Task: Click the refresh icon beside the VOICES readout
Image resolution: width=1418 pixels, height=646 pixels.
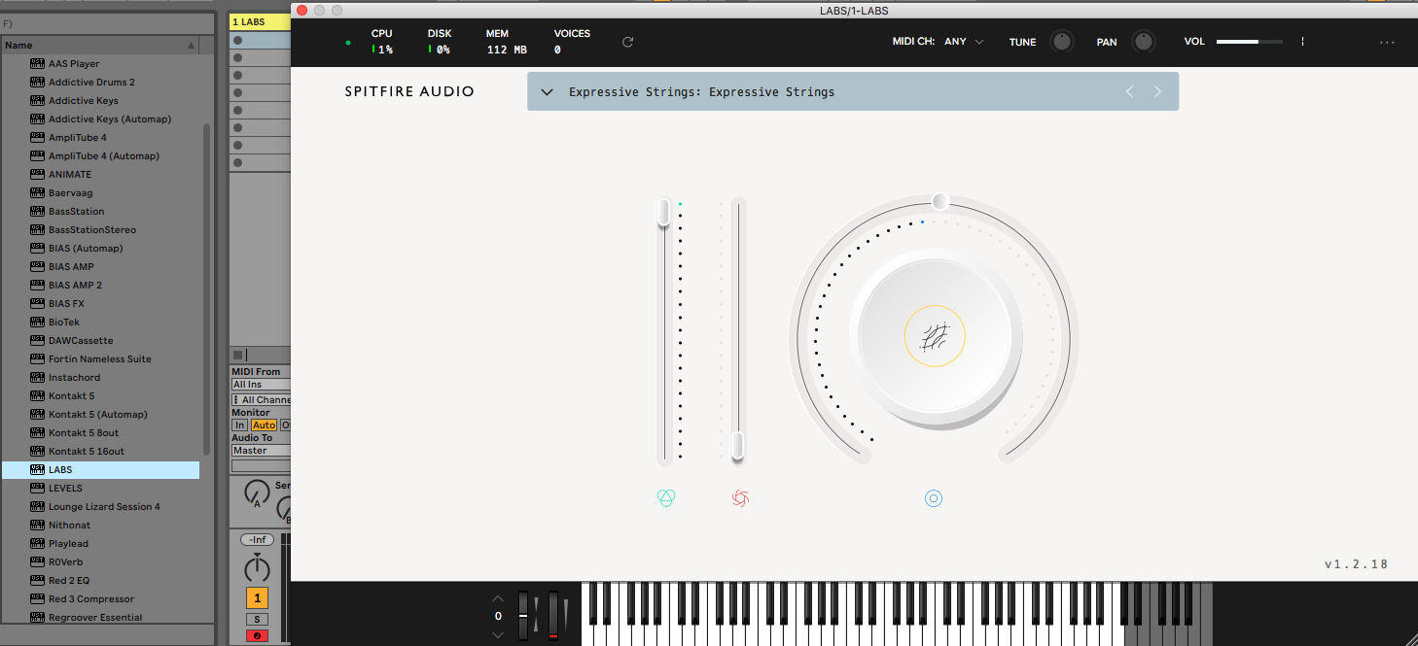Action: click(x=627, y=42)
